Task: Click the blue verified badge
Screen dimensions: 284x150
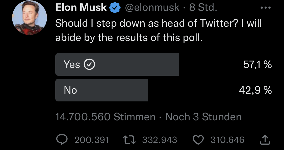Action: pyautogui.click(x=115, y=8)
